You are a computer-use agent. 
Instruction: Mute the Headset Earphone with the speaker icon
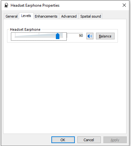90,36
